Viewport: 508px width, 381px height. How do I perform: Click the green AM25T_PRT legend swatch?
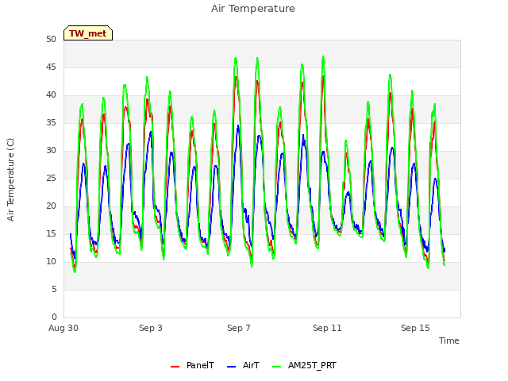coord(277,367)
